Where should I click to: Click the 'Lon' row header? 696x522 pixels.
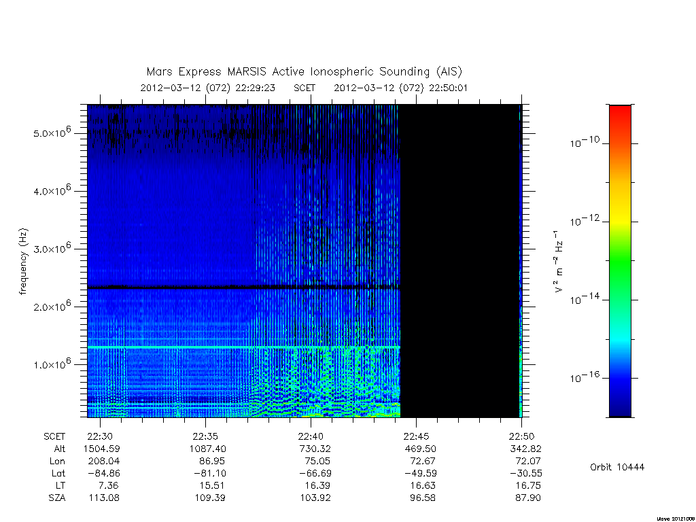point(57,462)
